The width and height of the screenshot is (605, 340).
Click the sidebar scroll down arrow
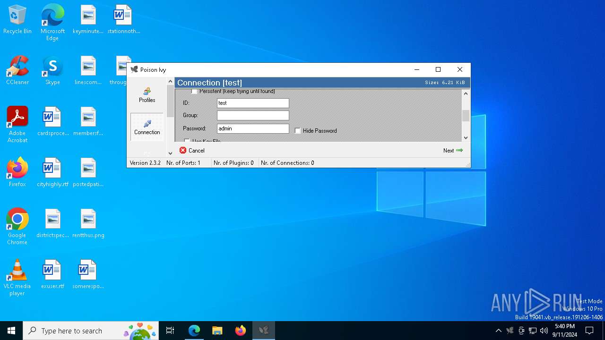pyautogui.click(x=171, y=153)
